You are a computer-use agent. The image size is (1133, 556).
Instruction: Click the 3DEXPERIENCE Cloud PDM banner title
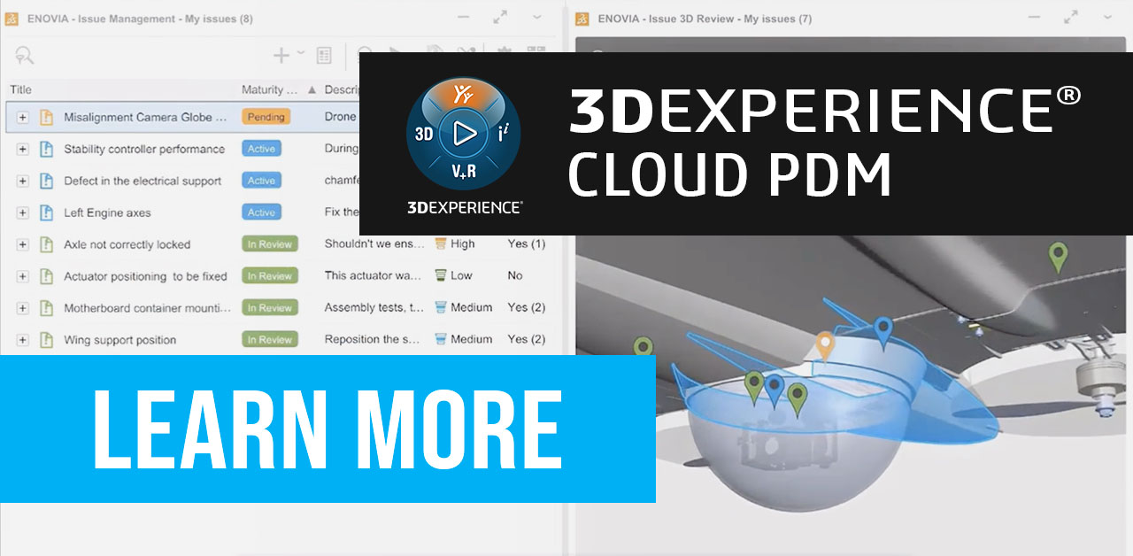[823, 143]
